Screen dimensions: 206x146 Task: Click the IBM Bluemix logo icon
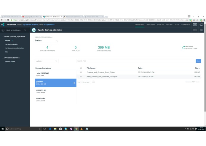3,25
